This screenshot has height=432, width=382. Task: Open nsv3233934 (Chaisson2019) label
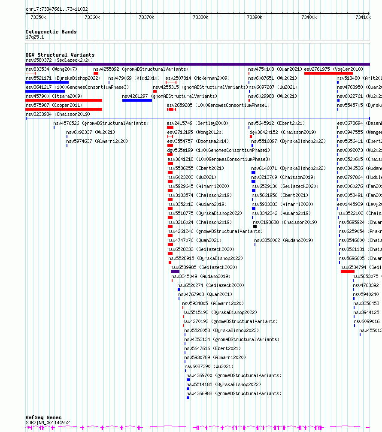pyautogui.click(x=58, y=114)
